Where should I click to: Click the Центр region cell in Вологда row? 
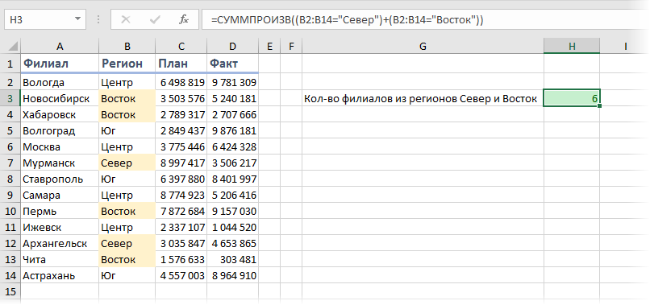(x=127, y=82)
